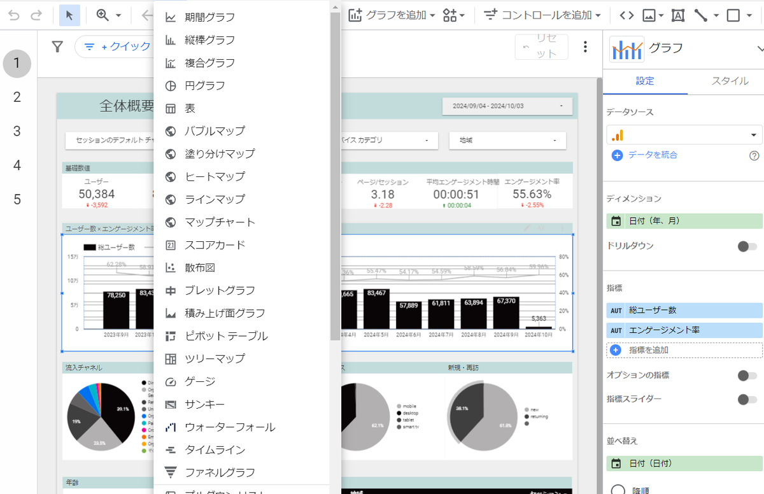Click the zoom magnifier icon
The height and width of the screenshot is (494, 764).
coord(103,15)
